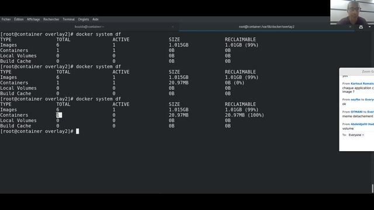
Task: Click chat message 'volume'
Action: point(348,128)
